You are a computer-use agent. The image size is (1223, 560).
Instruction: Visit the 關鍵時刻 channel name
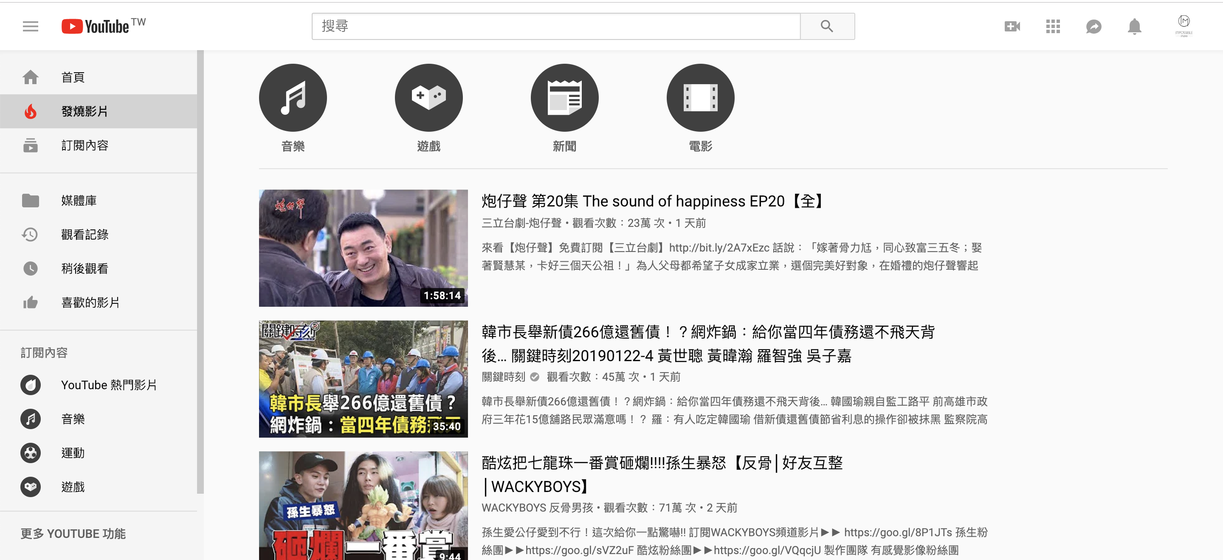point(503,377)
